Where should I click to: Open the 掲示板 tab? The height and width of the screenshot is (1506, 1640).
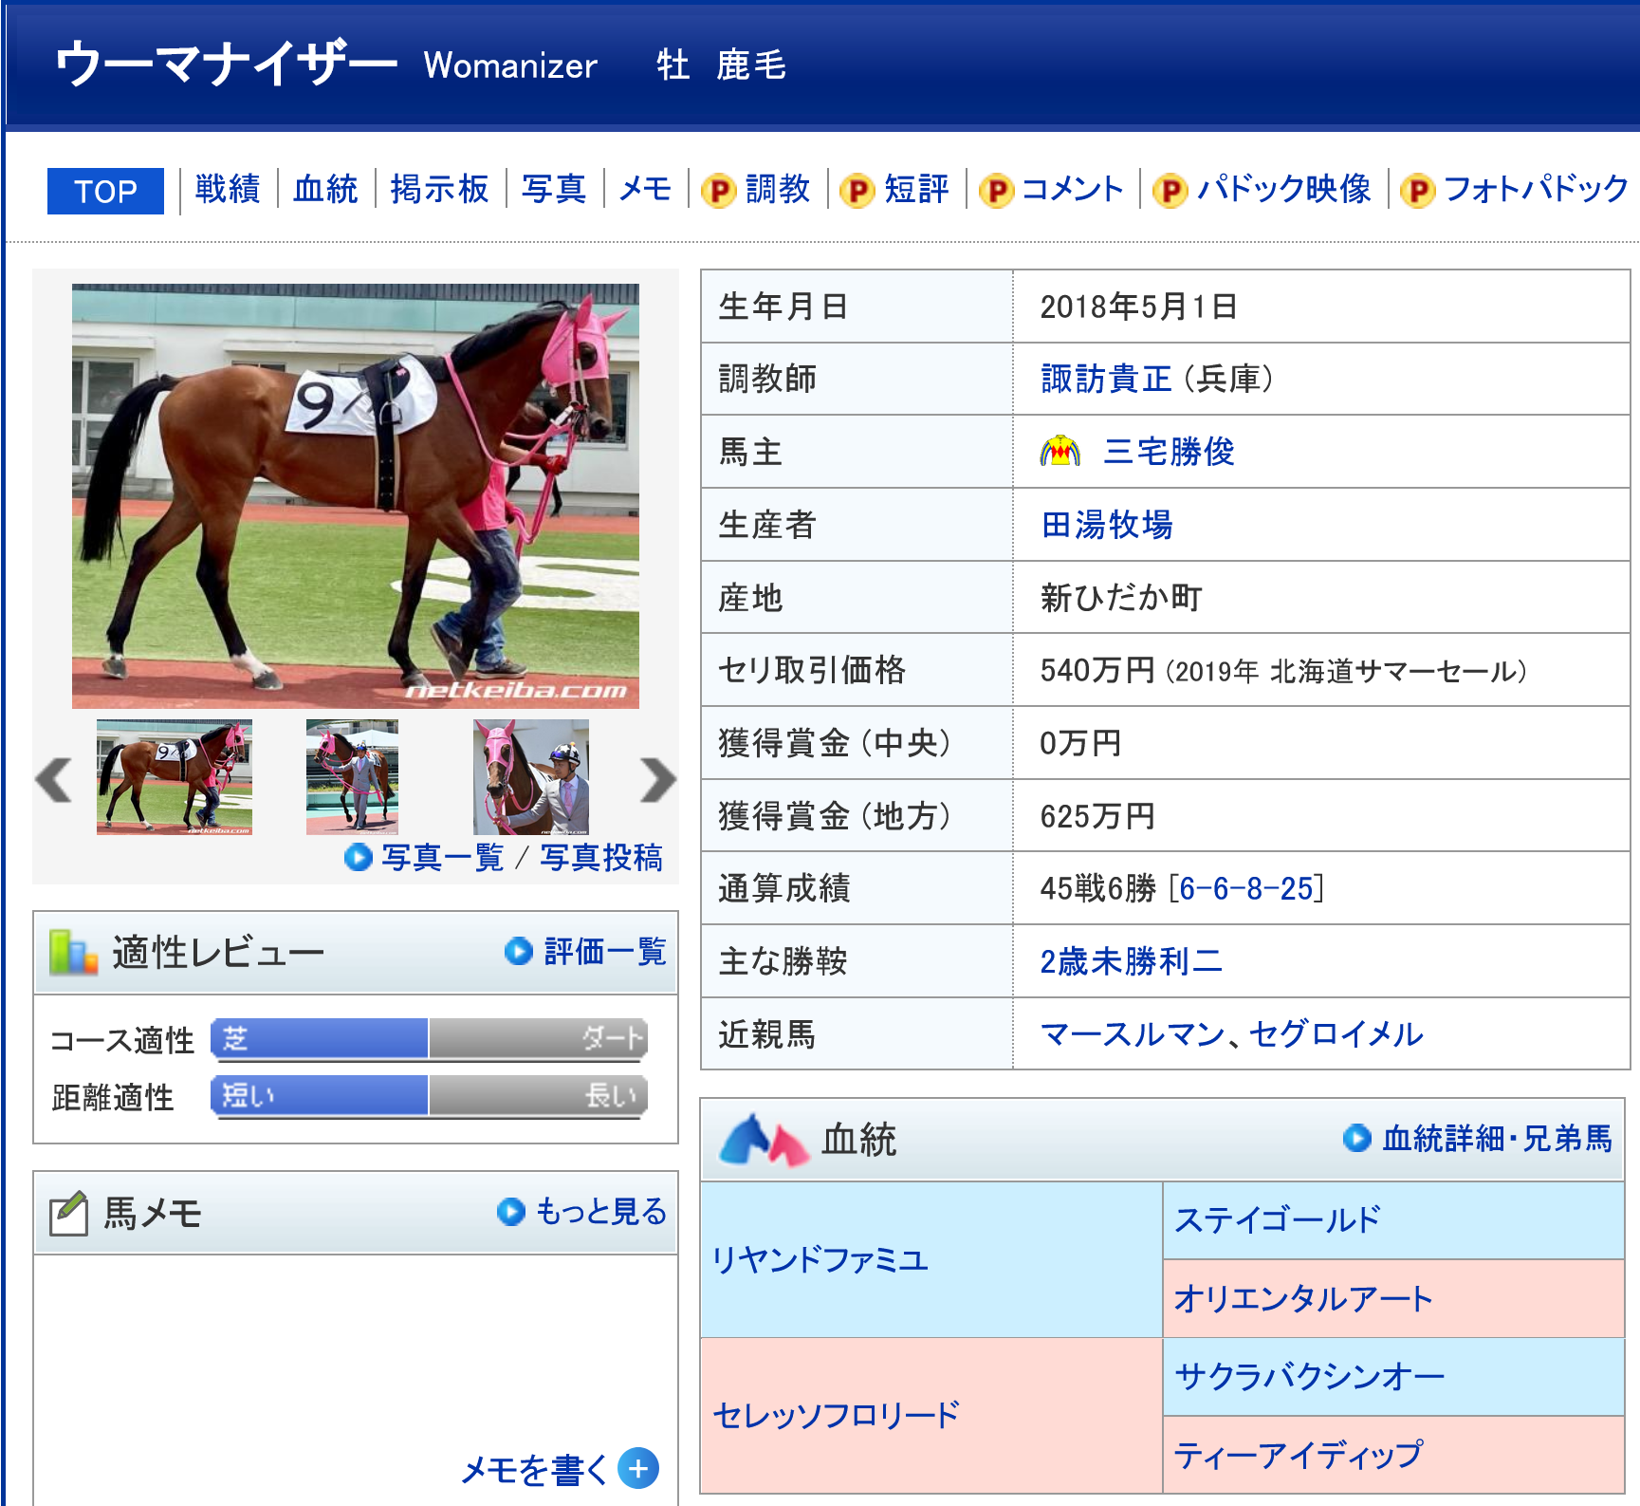click(439, 189)
